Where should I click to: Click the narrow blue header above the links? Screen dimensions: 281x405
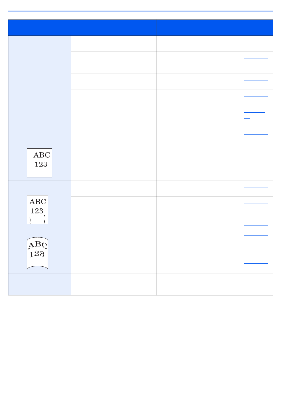coord(257,28)
